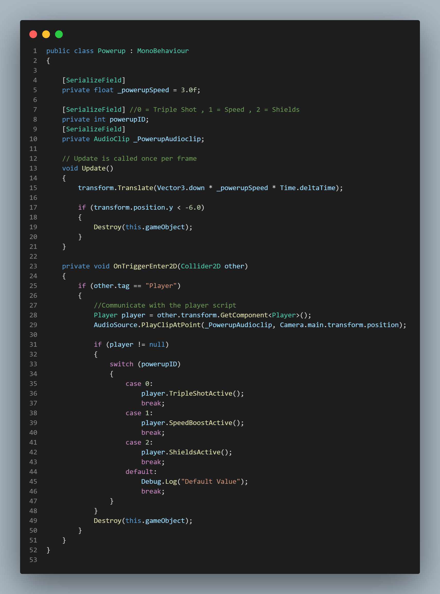Click 'powerupID;' on line 8
The width and height of the screenshot is (440, 594).
coord(129,120)
